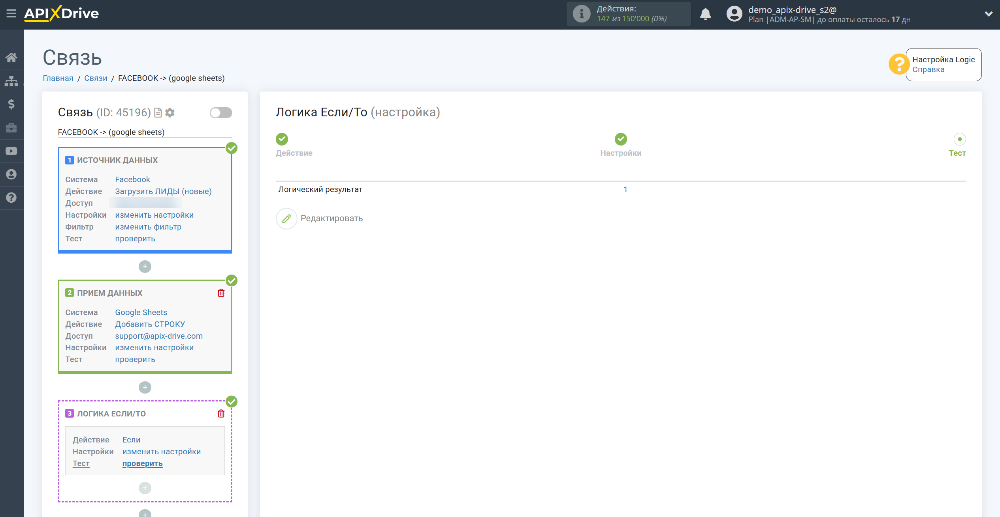Go to the Главная breadcrumb

click(x=58, y=78)
